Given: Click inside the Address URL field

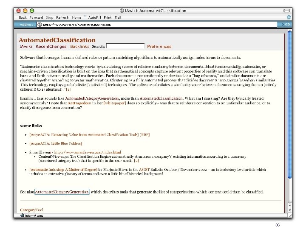Looking at the screenshot, I should tap(157, 25).
